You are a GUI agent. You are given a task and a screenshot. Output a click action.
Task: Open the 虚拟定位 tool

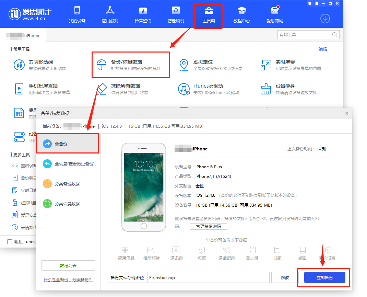pyautogui.click(x=211, y=65)
